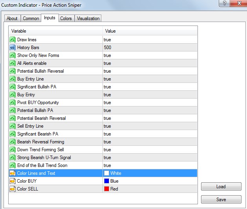This screenshot has height=209, width=247.
Task: Click the Red color name text
Action: (x=114, y=189)
